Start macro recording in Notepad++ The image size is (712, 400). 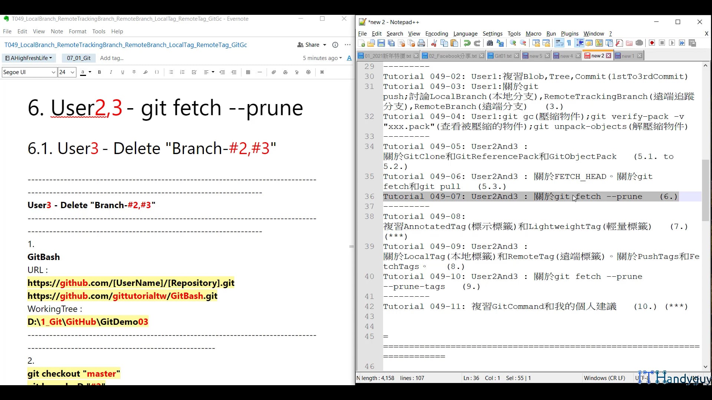652,43
